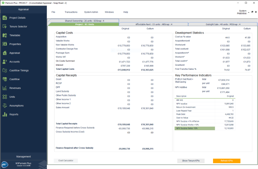The width and height of the screenshot is (258, 169).
Task: Open the Assumptions scale icon
Action: [x=5, y=106]
